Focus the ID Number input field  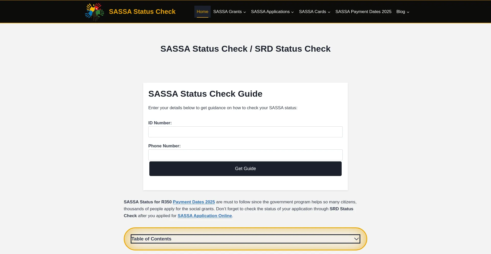[x=245, y=132]
